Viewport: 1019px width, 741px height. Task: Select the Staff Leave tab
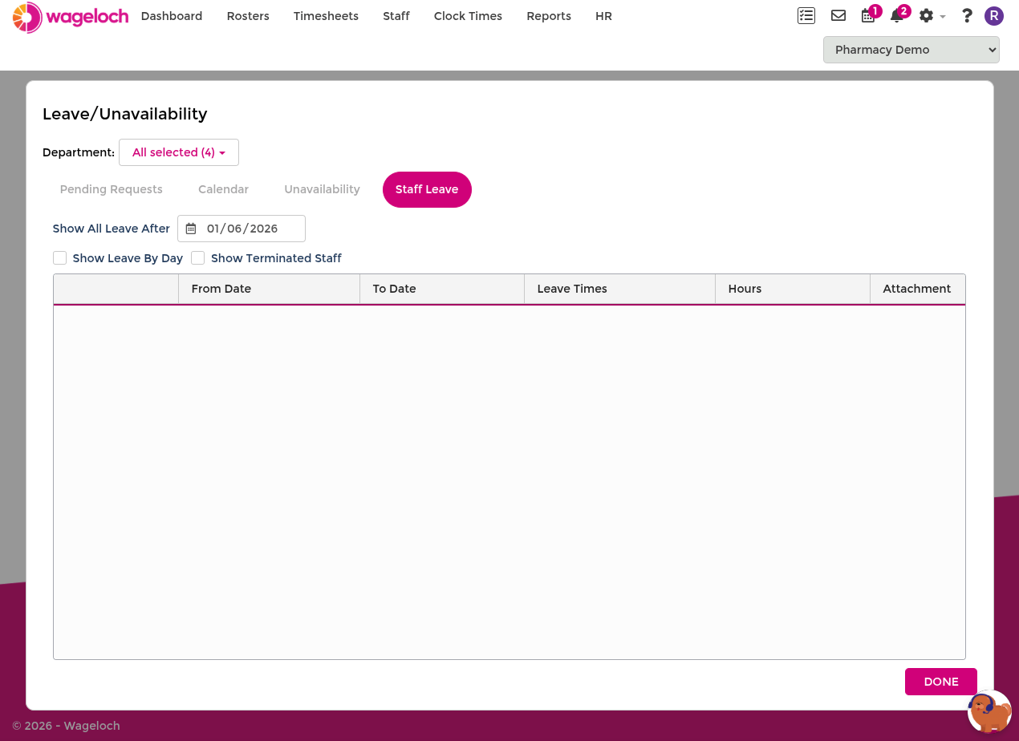point(427,189)
